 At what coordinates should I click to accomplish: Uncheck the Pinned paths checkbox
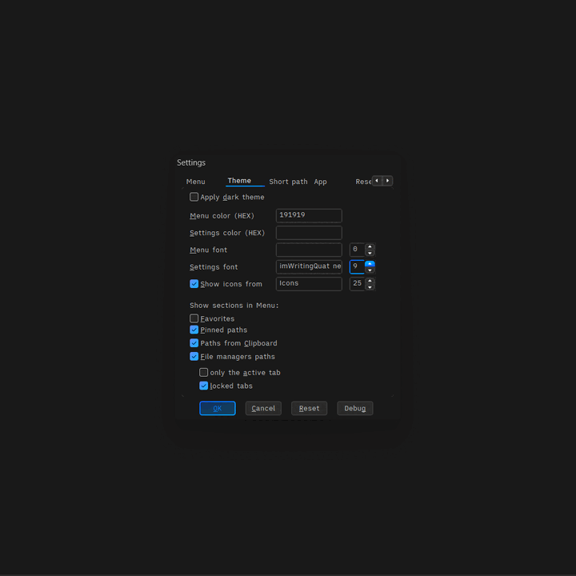click(194, 330)
